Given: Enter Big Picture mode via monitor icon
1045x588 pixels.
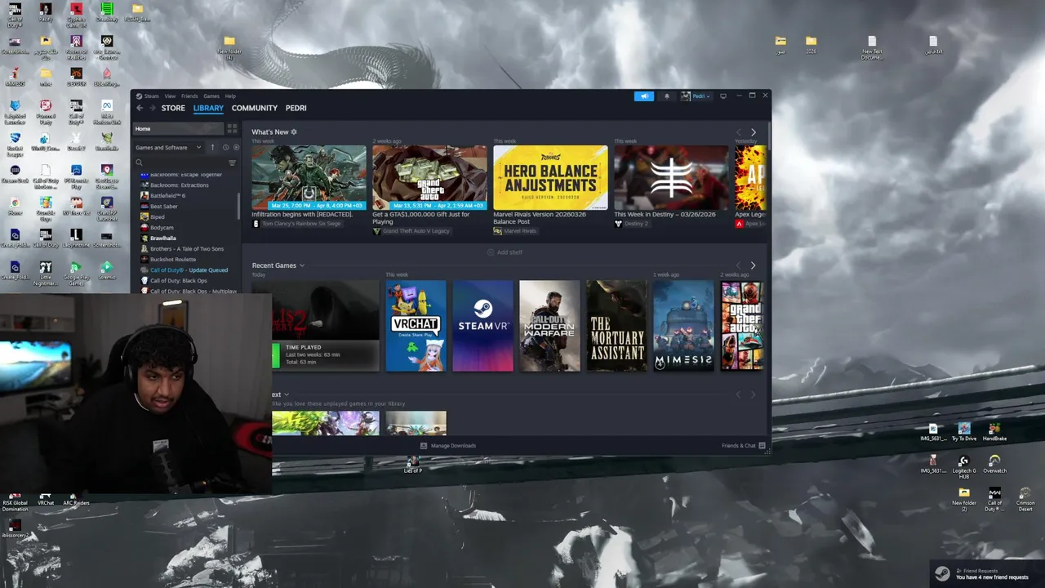Looking at the screenshot, I should (723, 96).
